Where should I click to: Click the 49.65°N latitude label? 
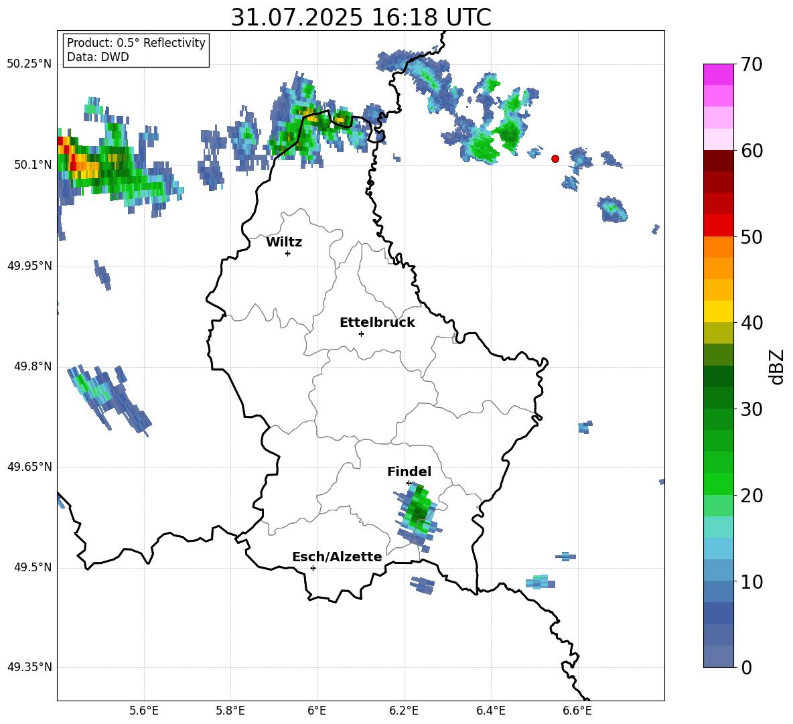(x=29, y=467)
